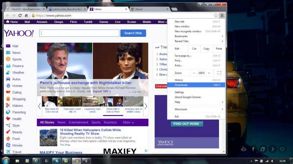Open Windows Start orb
This screenshot has height=164, width=293.
(6, 160)
